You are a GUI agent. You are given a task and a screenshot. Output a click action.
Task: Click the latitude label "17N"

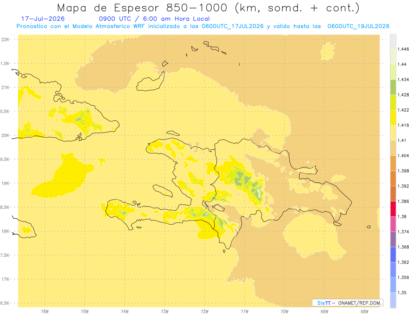(x=5, y=279)
